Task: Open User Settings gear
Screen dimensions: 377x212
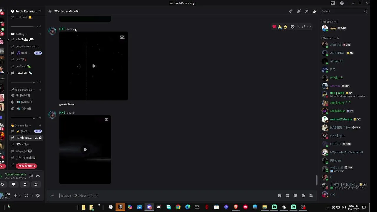Action: pos(38,196)
